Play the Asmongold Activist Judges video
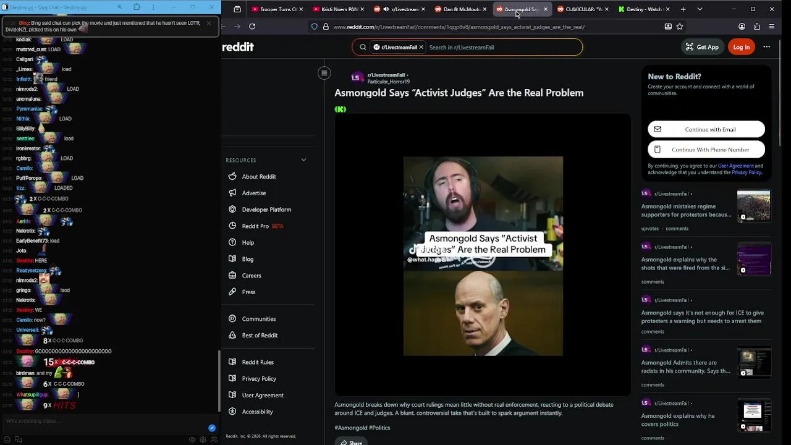 coord(483,256)
